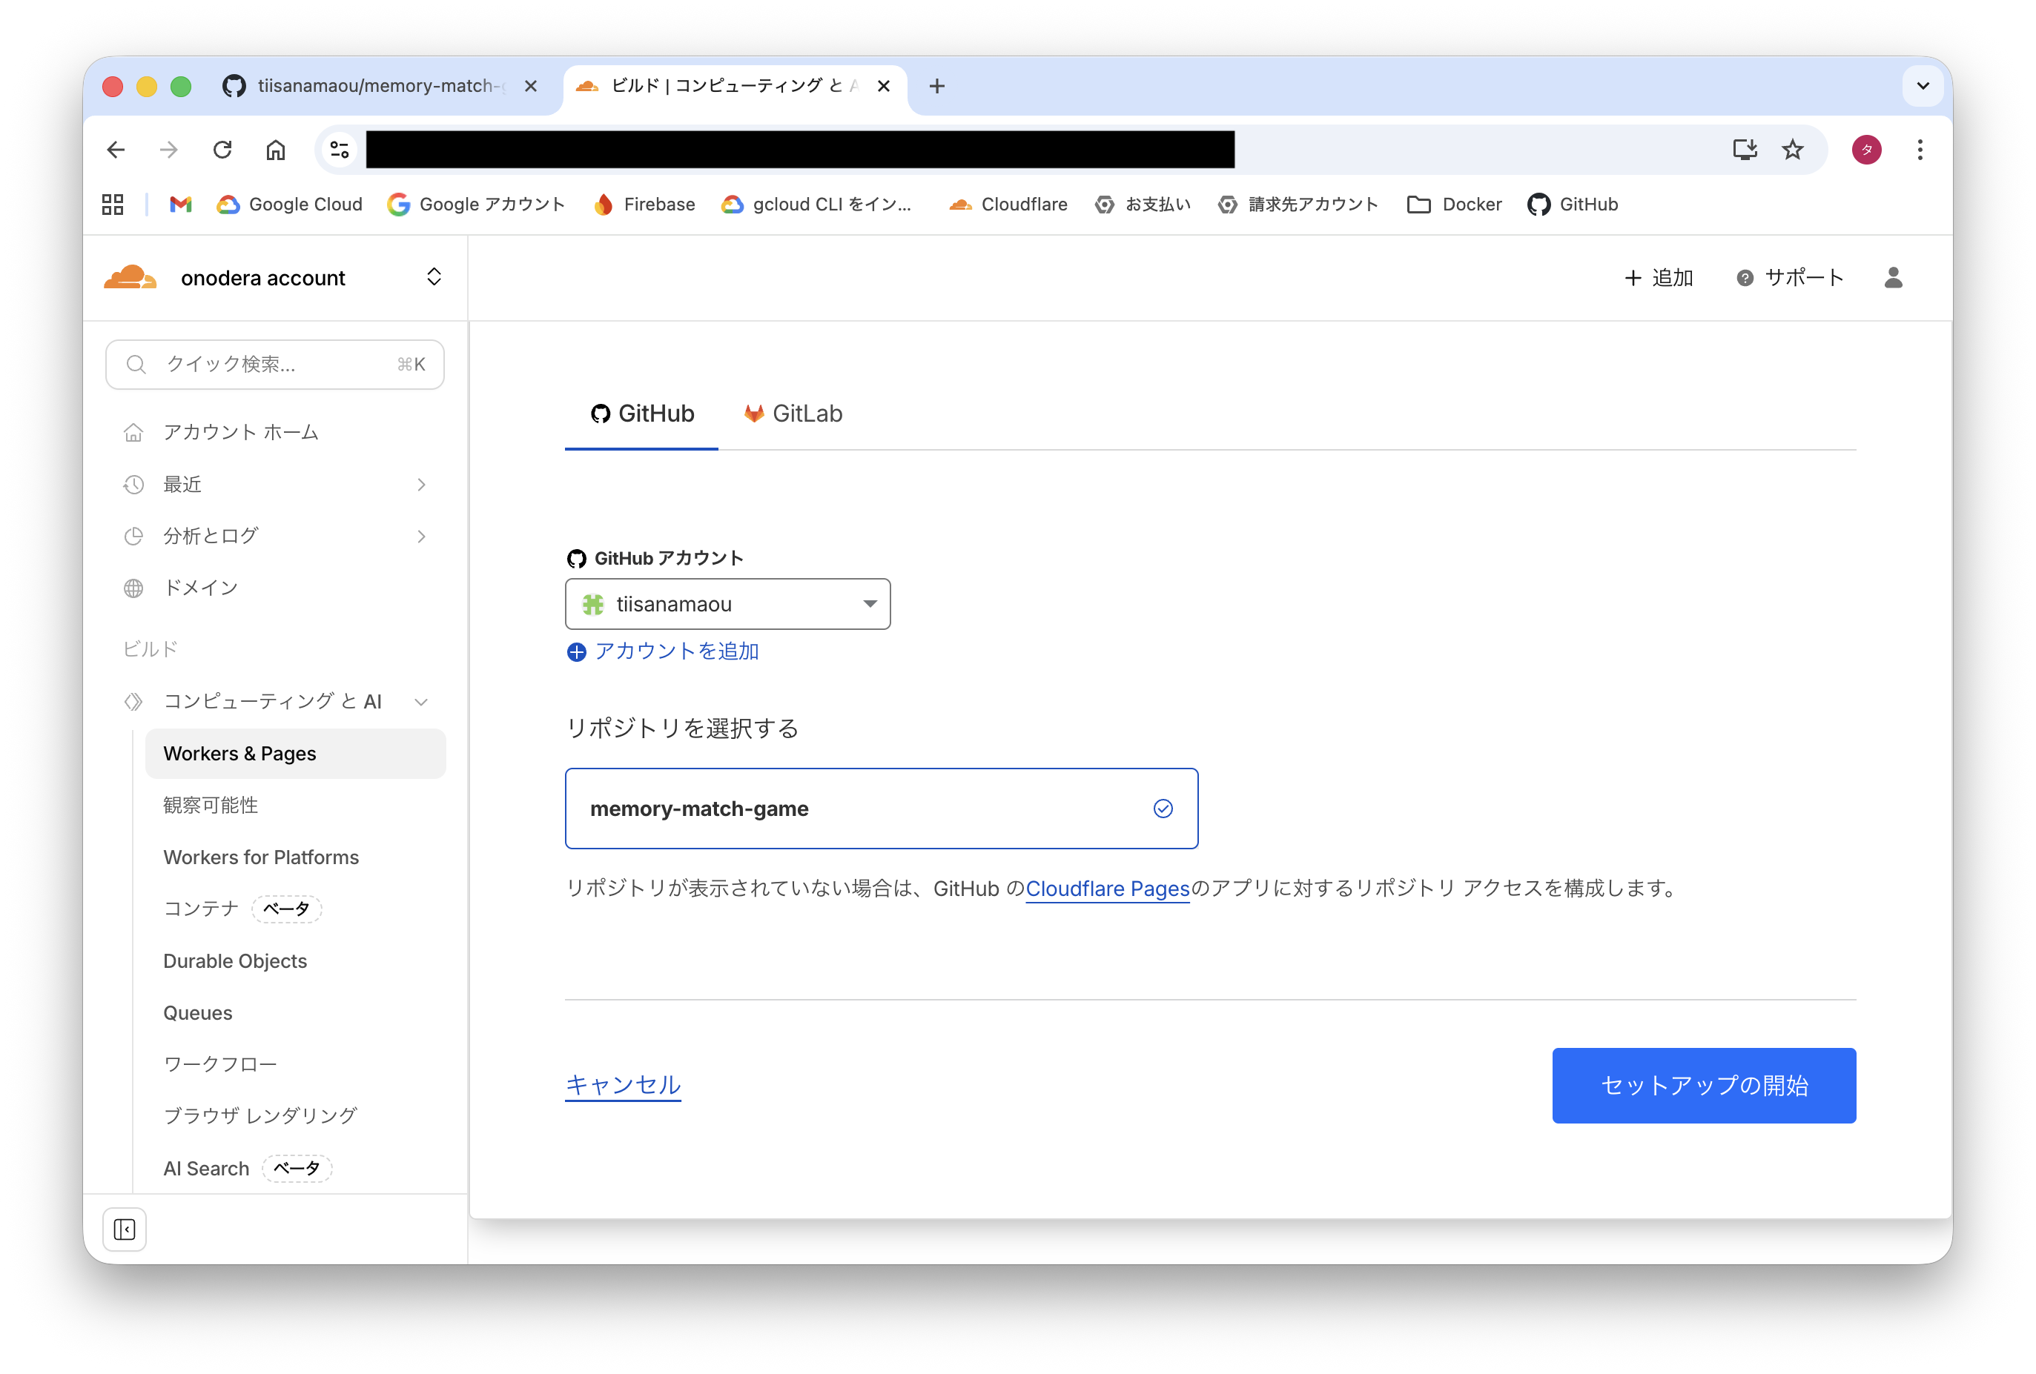Collapse the sidebar with the panel icon

point(125,1229)
